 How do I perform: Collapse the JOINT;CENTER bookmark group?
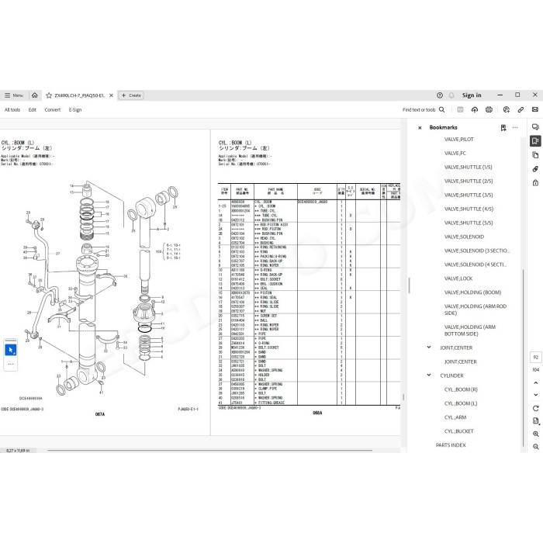(429, 348)
